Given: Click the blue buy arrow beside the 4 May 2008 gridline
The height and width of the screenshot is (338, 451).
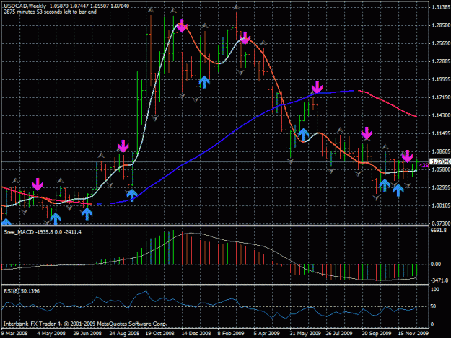Looking at the screenshot, I should click(x=56, y=219).
